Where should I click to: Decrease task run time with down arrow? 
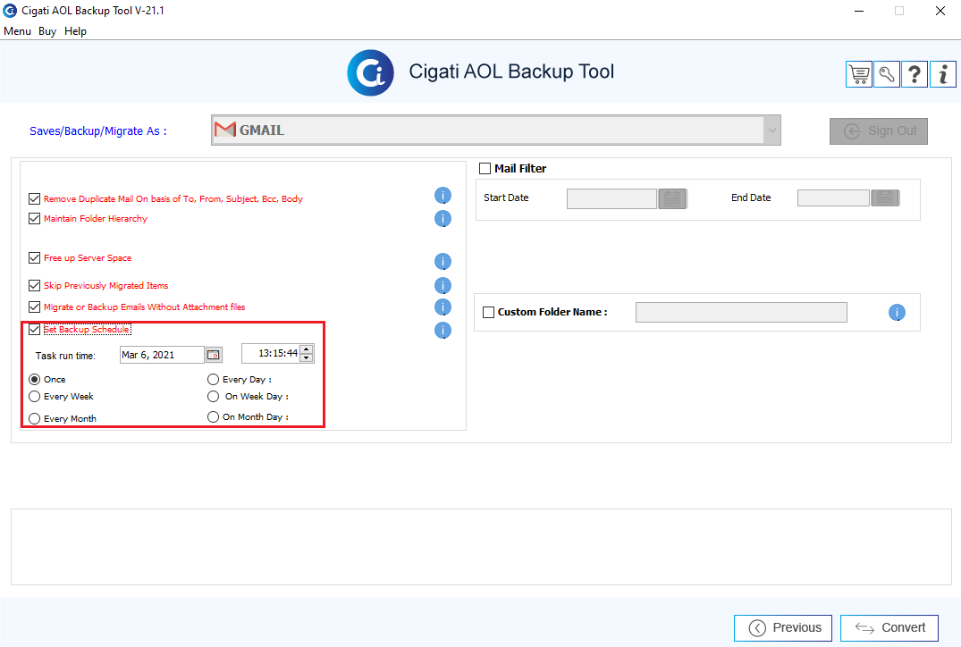307,357
